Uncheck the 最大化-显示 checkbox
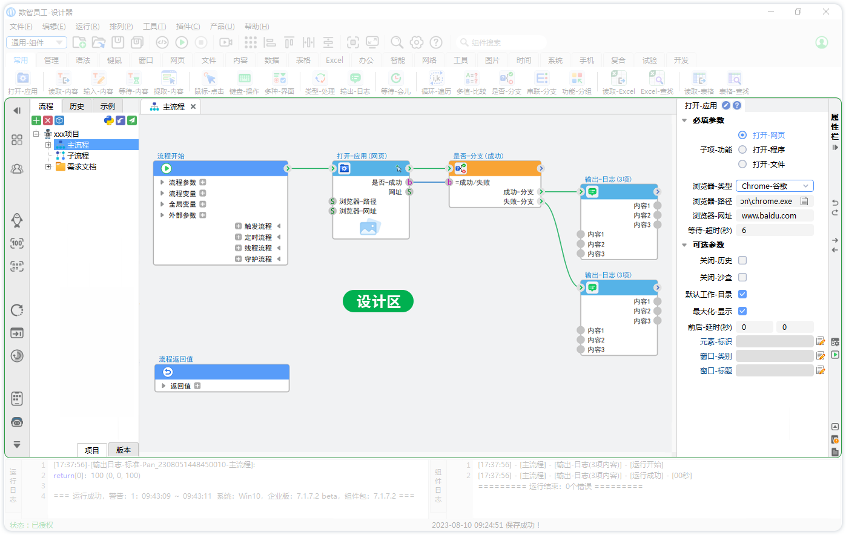Screen dimensions: 846x535 742,311
